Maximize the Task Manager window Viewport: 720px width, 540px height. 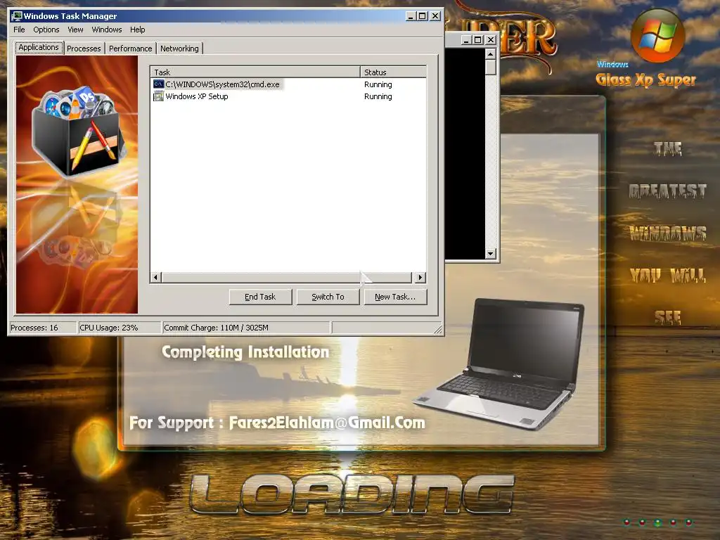[x=423, y=16]
